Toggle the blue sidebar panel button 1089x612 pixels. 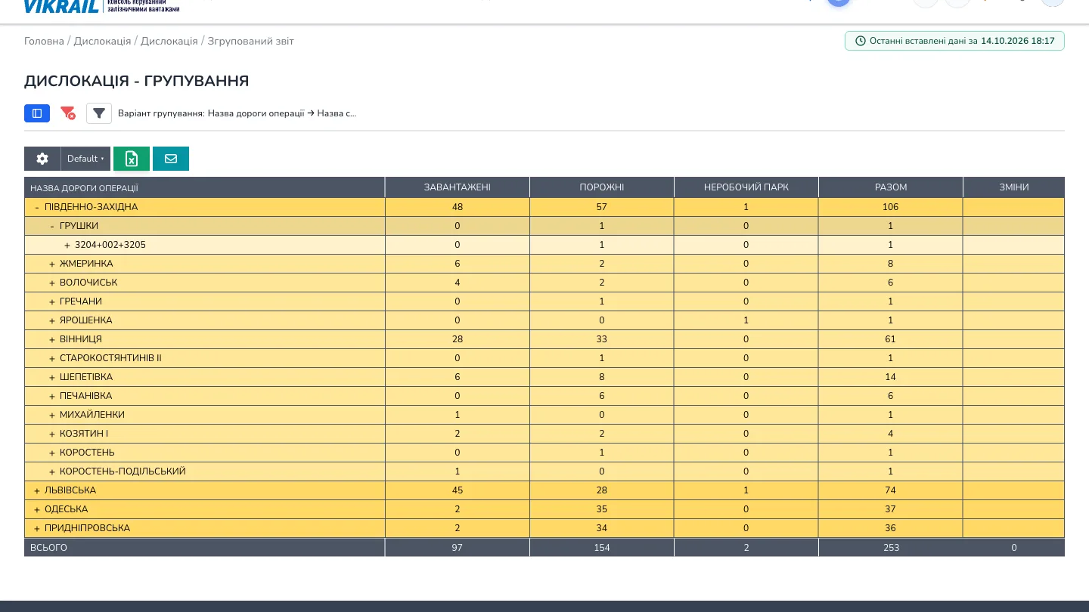[37, 113]
